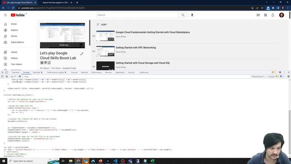This screenshot has width=291, height=164.
Task: Open Excel from the taskbar
Action: 152,161
